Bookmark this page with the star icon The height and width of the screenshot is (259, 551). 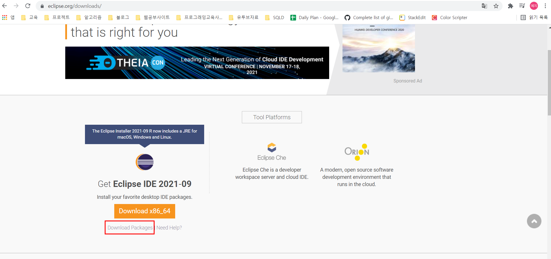coord(496,6)
